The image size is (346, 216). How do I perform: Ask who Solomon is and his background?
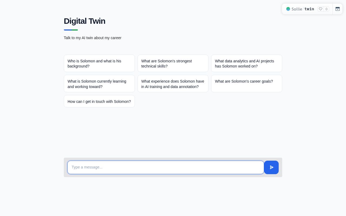(x=99, y=63)
